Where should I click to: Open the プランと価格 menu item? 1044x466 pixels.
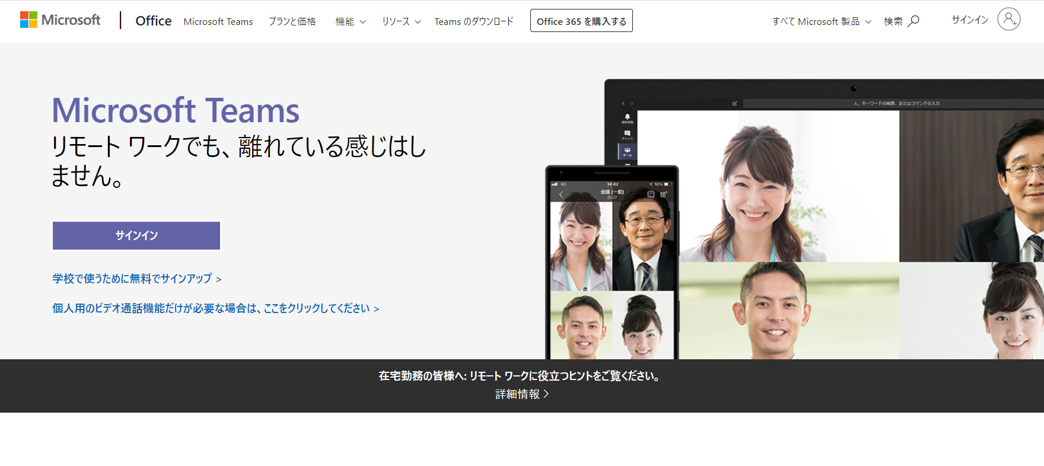tap(292, 21)
